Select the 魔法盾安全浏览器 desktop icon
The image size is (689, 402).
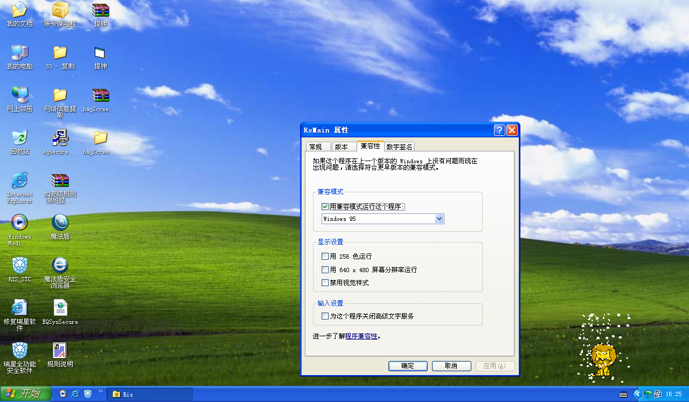coord(60,273)
